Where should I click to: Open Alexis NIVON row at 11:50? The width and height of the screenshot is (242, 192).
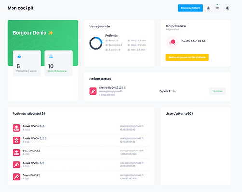click(x=81, y=165)
